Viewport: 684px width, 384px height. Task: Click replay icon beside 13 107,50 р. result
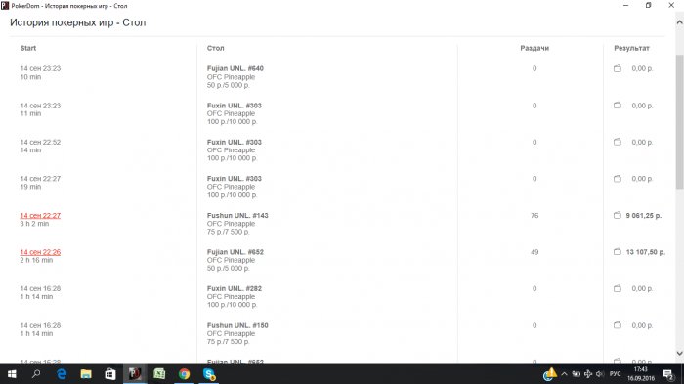(x=618, y=252)
